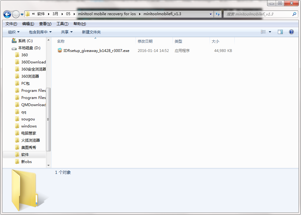Click the navigation tree scrollbar down arrow
301x215 pixels.
point(48,166)
